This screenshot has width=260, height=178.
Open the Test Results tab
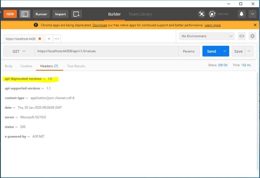click(x=76, y=66)
